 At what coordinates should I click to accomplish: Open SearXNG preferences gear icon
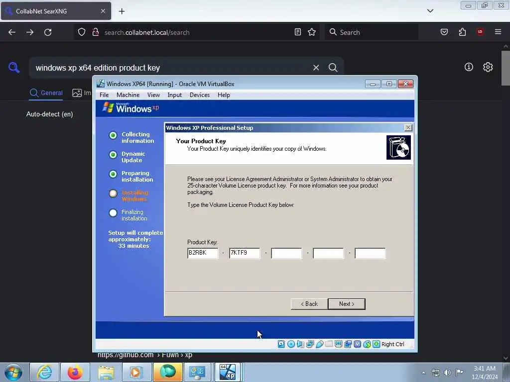[x=488, y=67]
